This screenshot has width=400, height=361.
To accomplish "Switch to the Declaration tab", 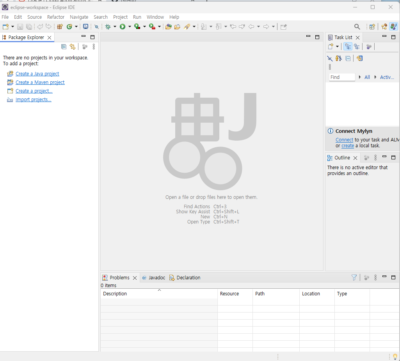I will pyautogui.click(x=185, y=278).
